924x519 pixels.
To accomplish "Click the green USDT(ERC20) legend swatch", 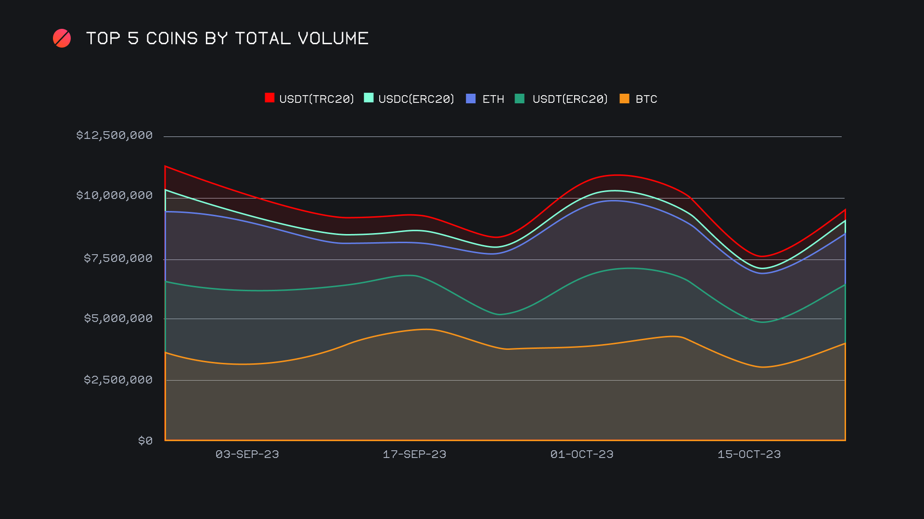I will pos(520,99).
